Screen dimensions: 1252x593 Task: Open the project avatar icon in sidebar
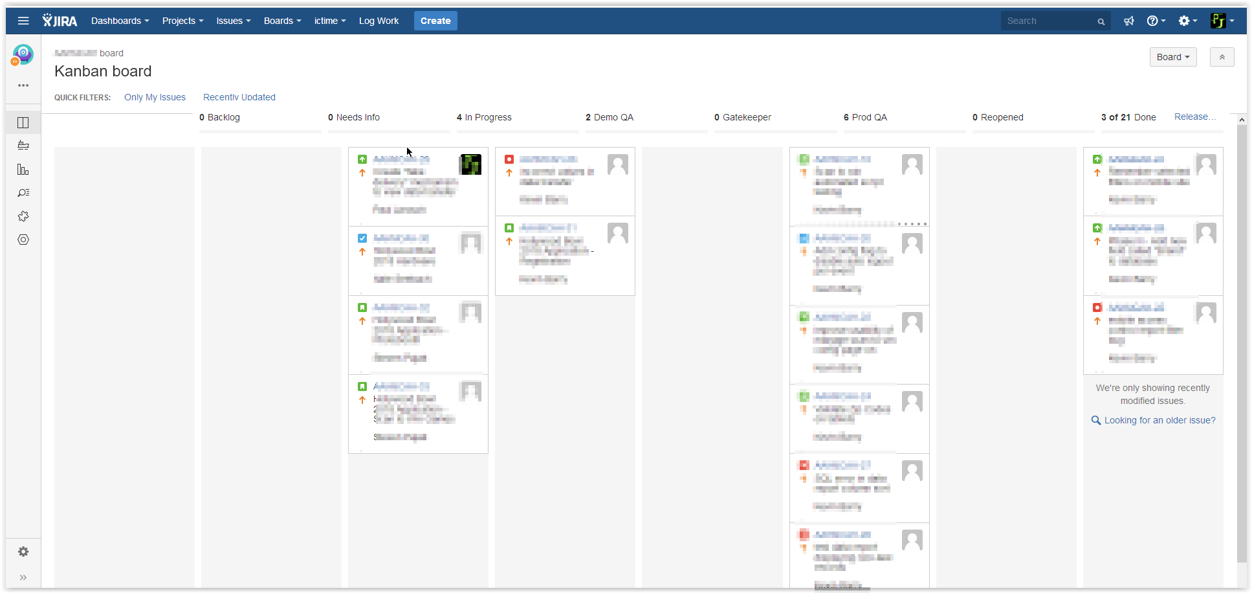click(23, 55)
